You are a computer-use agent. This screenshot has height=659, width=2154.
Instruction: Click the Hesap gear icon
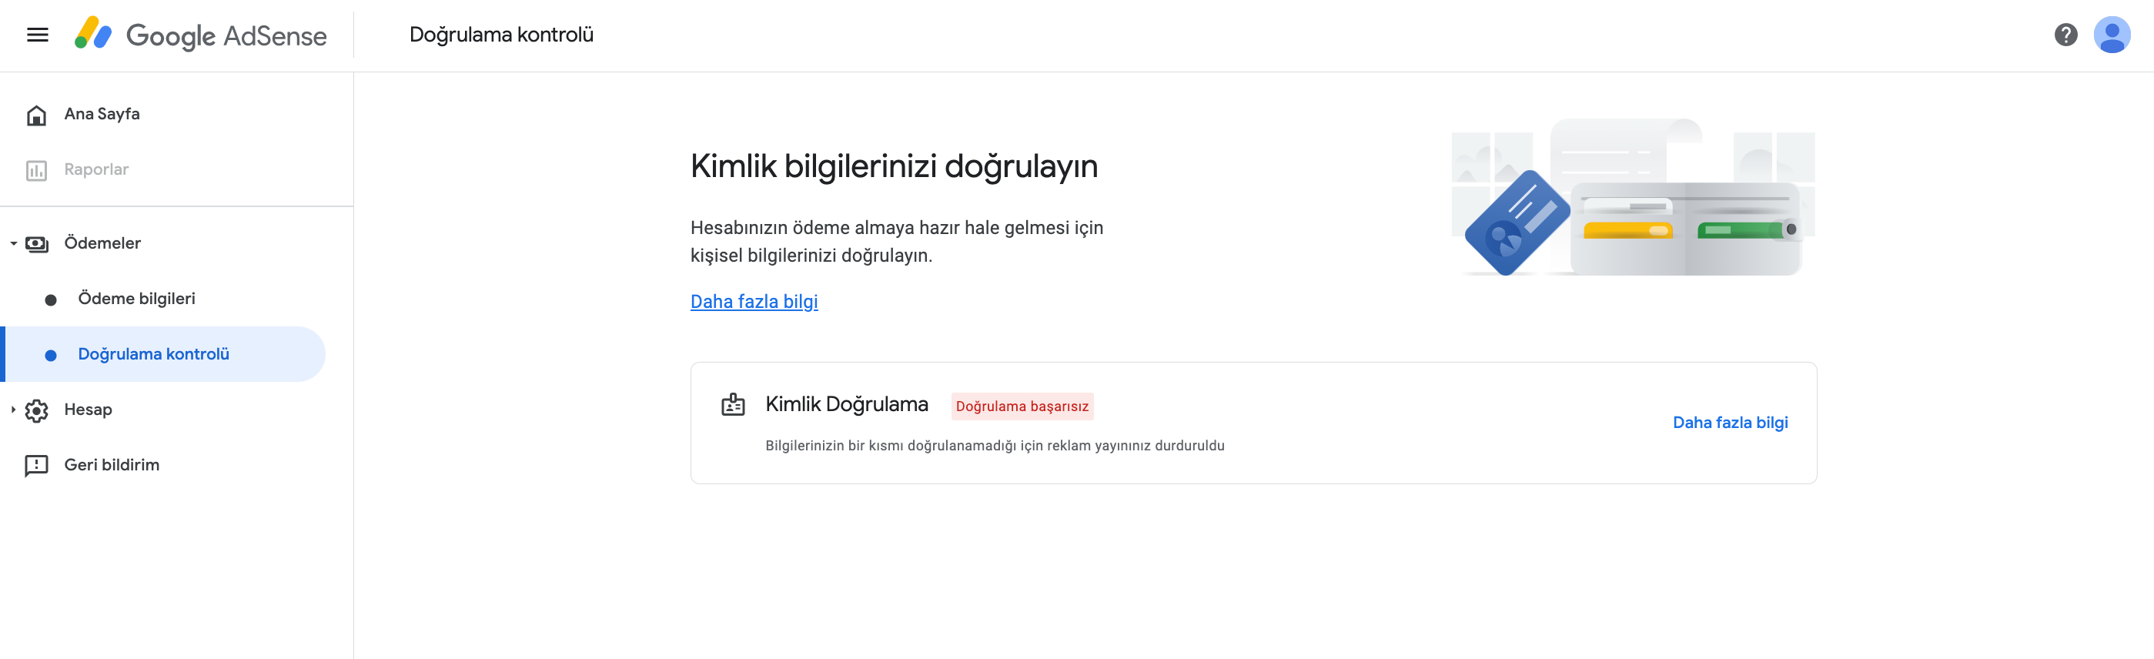36,410
